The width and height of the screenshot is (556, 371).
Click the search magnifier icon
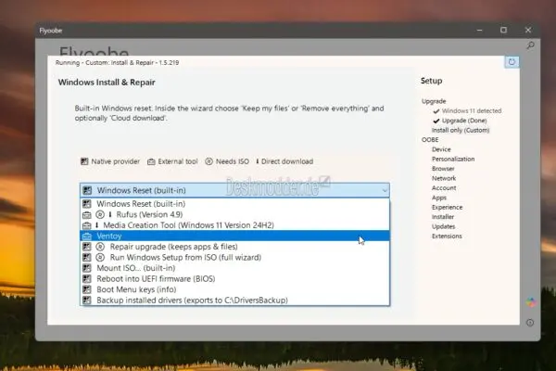pyautogui.click(x=530, y=45)
